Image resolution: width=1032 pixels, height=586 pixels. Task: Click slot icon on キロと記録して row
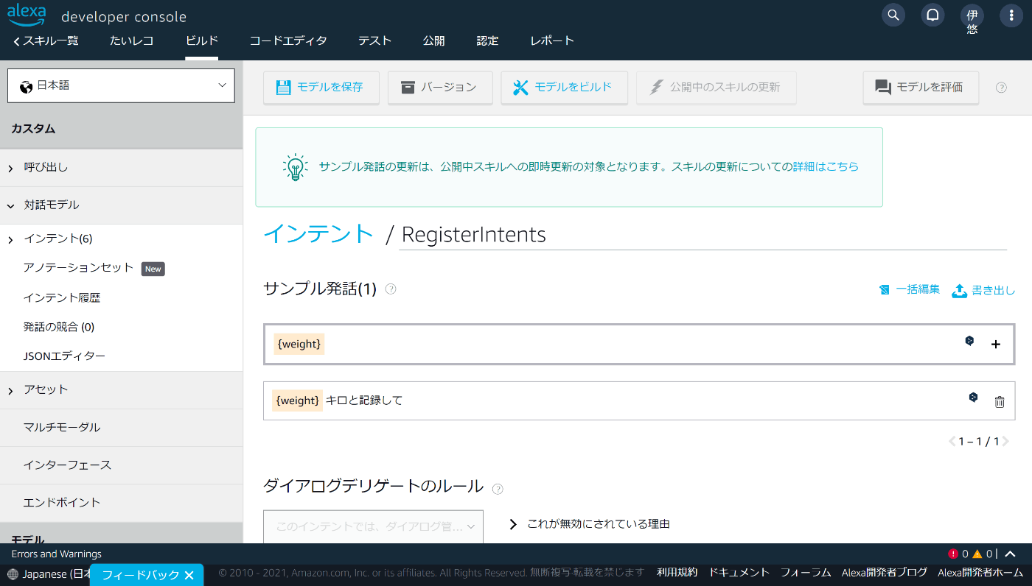(x=973, y=398)
